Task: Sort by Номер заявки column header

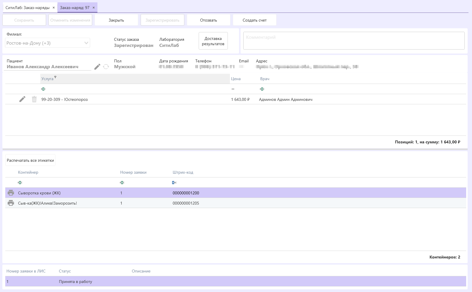Action: pos(133,172)
